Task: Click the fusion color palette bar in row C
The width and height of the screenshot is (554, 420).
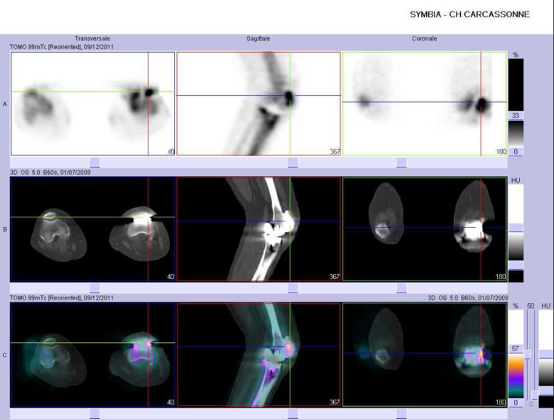Action: [x=515, y=376]
